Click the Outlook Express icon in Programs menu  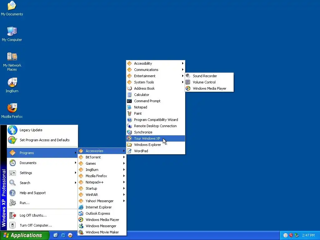coord(81,213)
